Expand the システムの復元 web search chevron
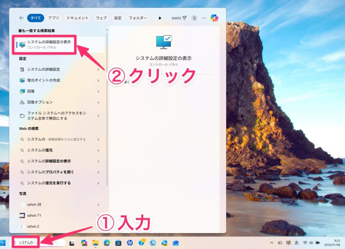Image resolution: width=345 pixels, height=249 pixels. tap(98, 150)
